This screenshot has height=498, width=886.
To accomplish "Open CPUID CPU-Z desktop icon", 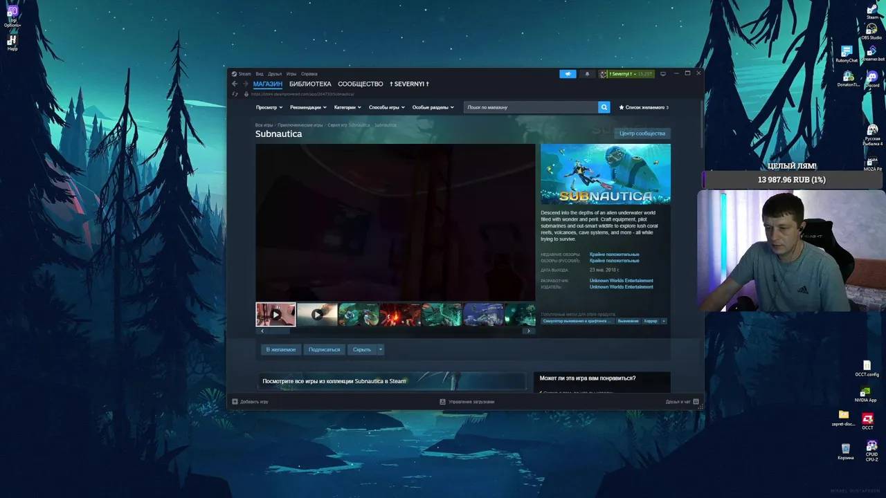I will point(871,450).
